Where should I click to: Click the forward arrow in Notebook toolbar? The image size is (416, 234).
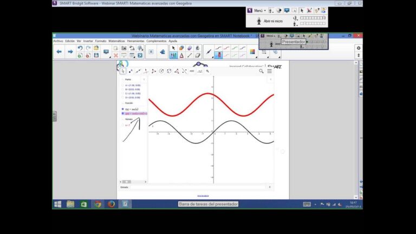pyautogui.click(x=69, y=51)
